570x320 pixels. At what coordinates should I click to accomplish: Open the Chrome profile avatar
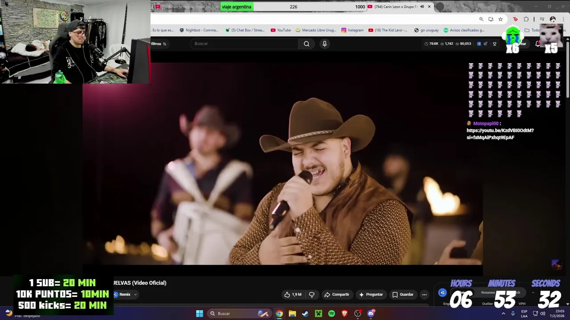click(553, 19)
